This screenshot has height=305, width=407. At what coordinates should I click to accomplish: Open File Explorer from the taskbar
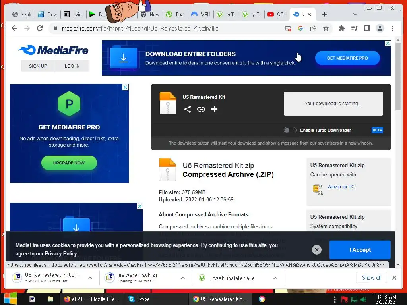pyautogui.click(x=50, y=299)
